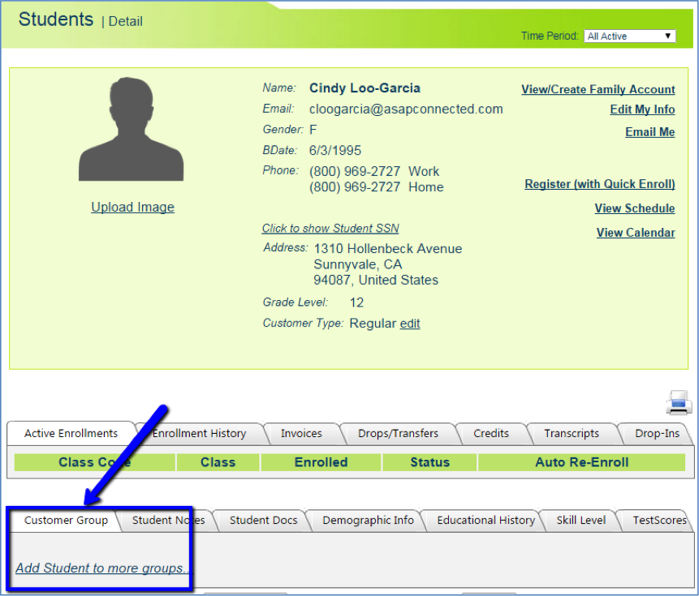Open the Student Docs tab
699x596 pixels.
pos(263,520)
